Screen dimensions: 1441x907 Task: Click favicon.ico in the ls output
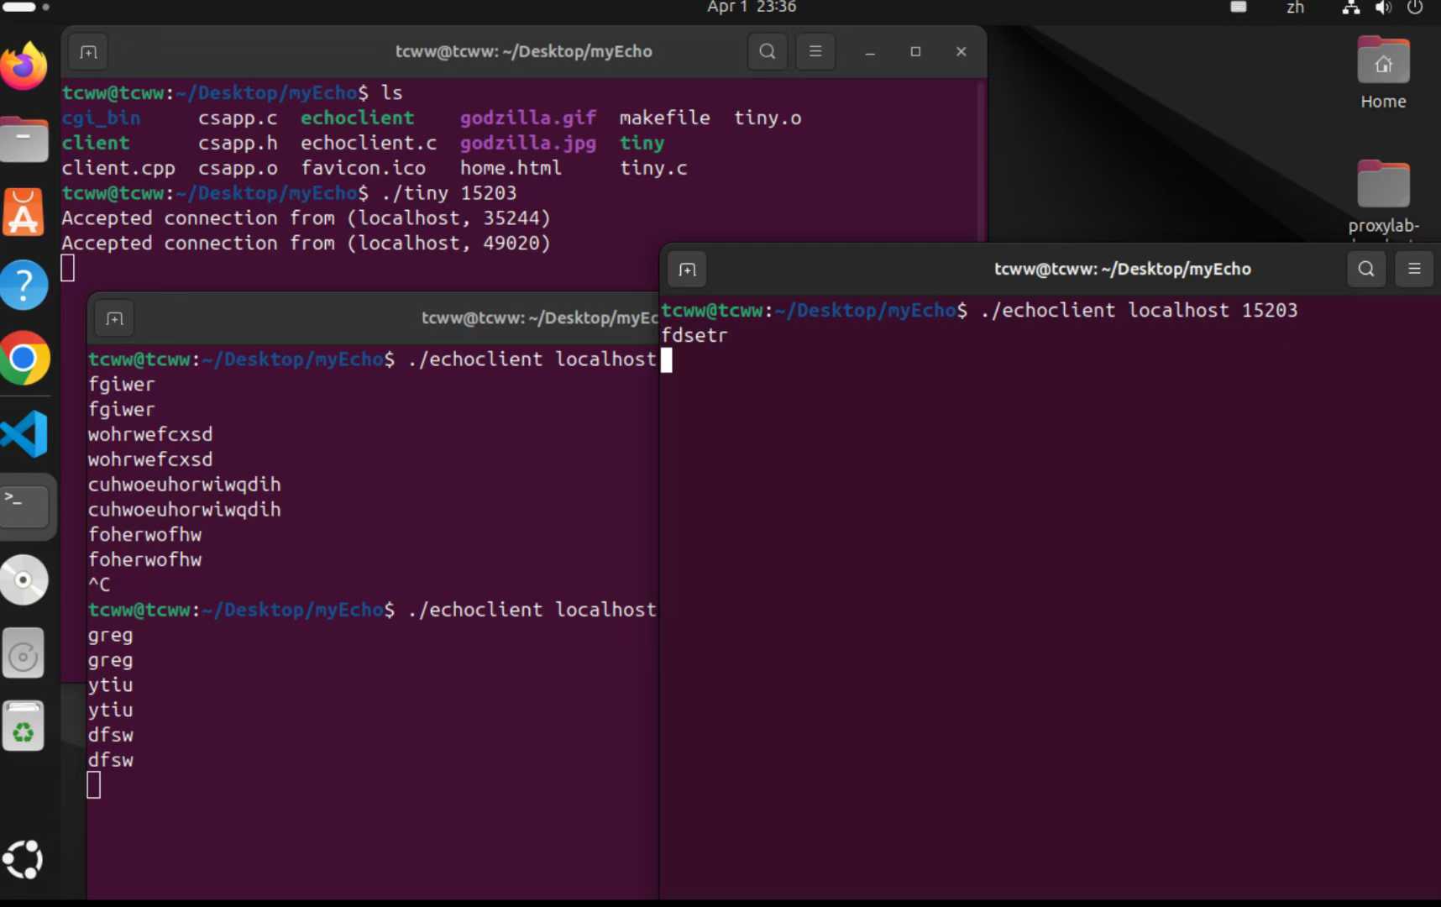364,168
